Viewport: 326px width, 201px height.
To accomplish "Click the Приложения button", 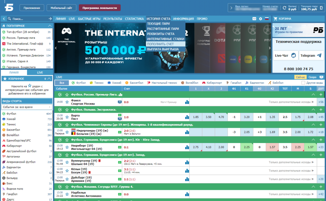I will (32, 8).
